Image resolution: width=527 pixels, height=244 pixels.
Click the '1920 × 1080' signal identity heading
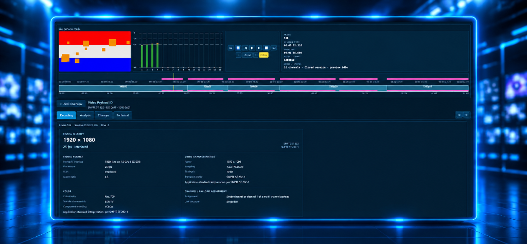(x=79, y=140)
